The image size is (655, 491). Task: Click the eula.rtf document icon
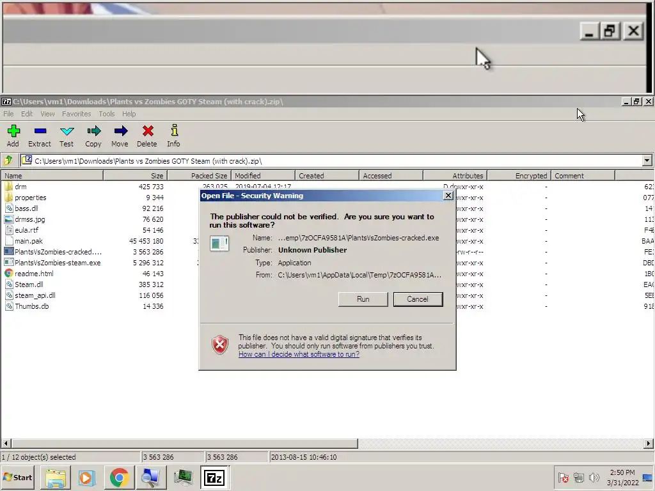pyautogui.click(x=9, y=230)
